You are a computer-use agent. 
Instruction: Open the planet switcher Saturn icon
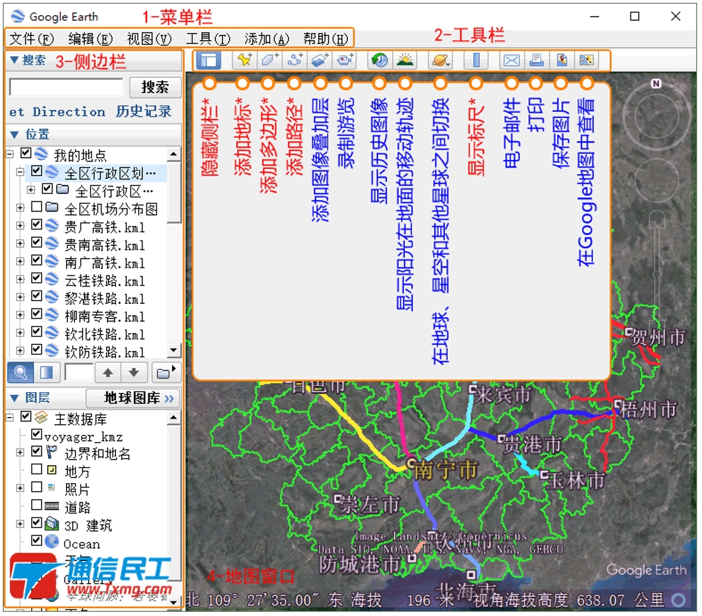click(440, 60)
